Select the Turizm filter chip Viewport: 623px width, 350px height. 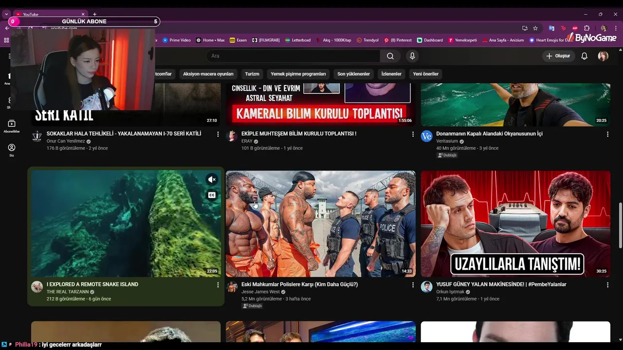tap(252, 74)
